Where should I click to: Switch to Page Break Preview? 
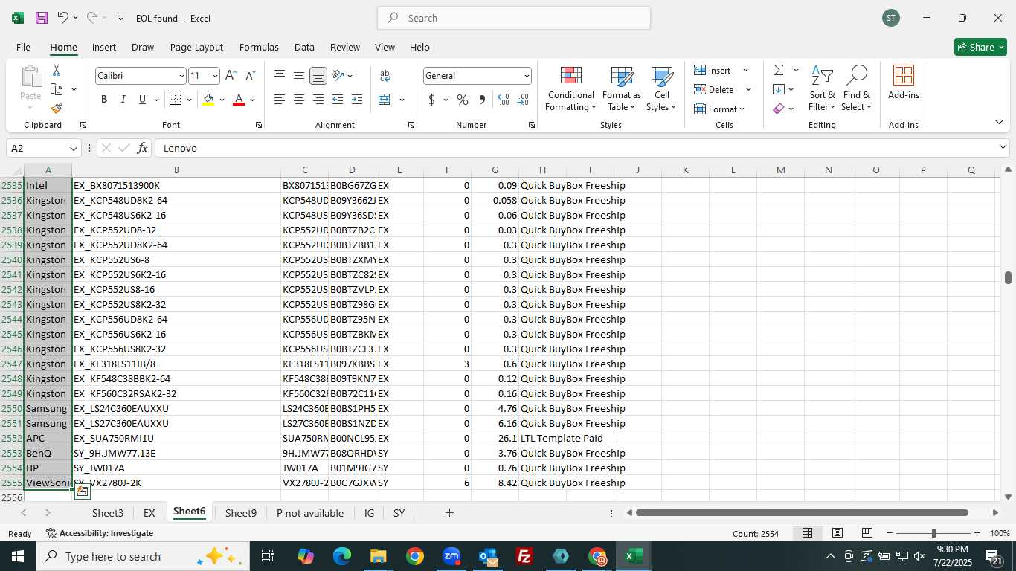tap(867, 533)
